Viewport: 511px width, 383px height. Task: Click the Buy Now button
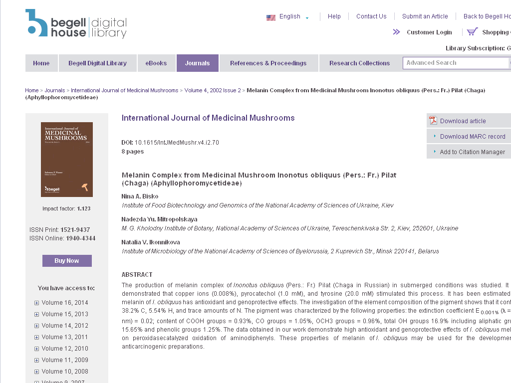tap(67, 260)
